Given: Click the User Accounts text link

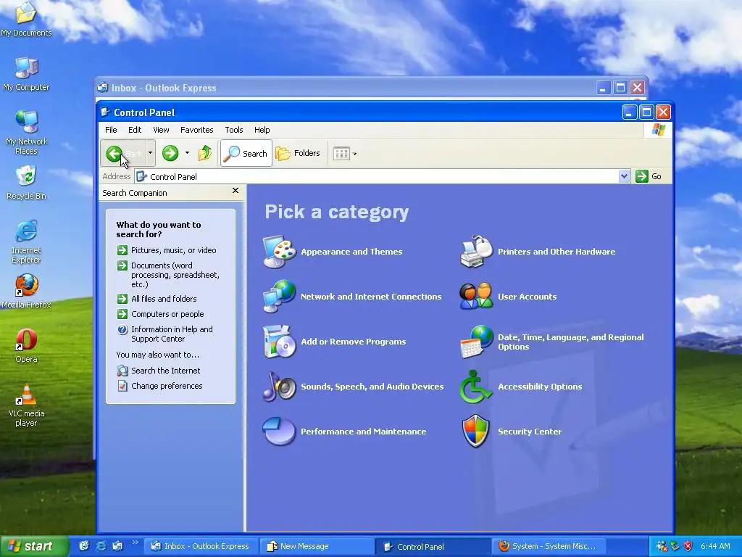Looking at the screenshot, I should (x=528, y=297).
